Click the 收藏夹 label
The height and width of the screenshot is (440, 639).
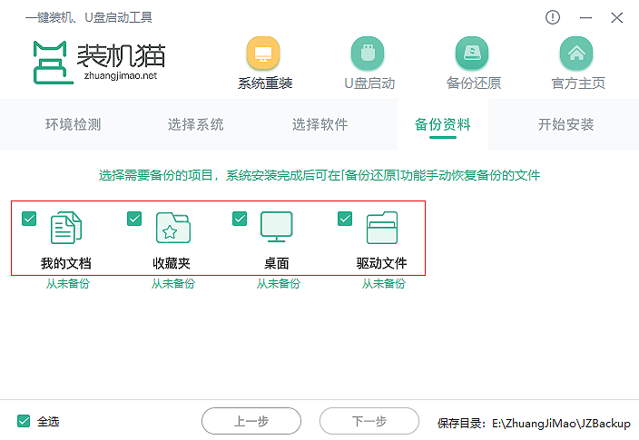172,263
